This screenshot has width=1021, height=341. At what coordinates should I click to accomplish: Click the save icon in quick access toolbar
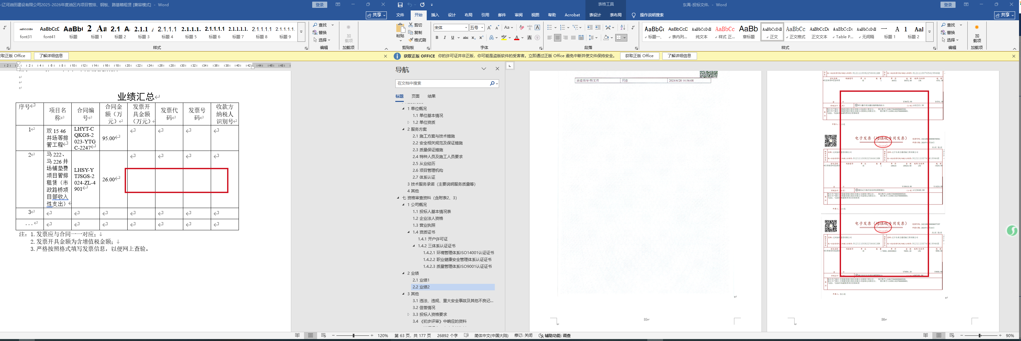pos(400,5)
